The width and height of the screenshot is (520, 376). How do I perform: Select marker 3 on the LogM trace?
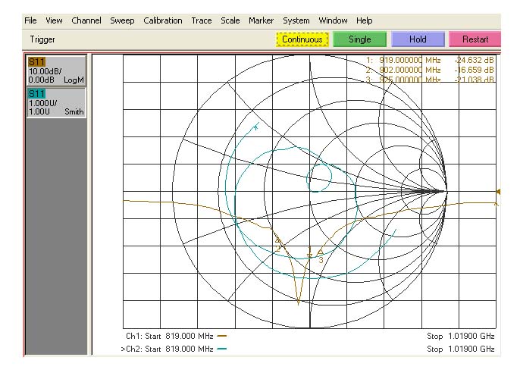point(321,252)
